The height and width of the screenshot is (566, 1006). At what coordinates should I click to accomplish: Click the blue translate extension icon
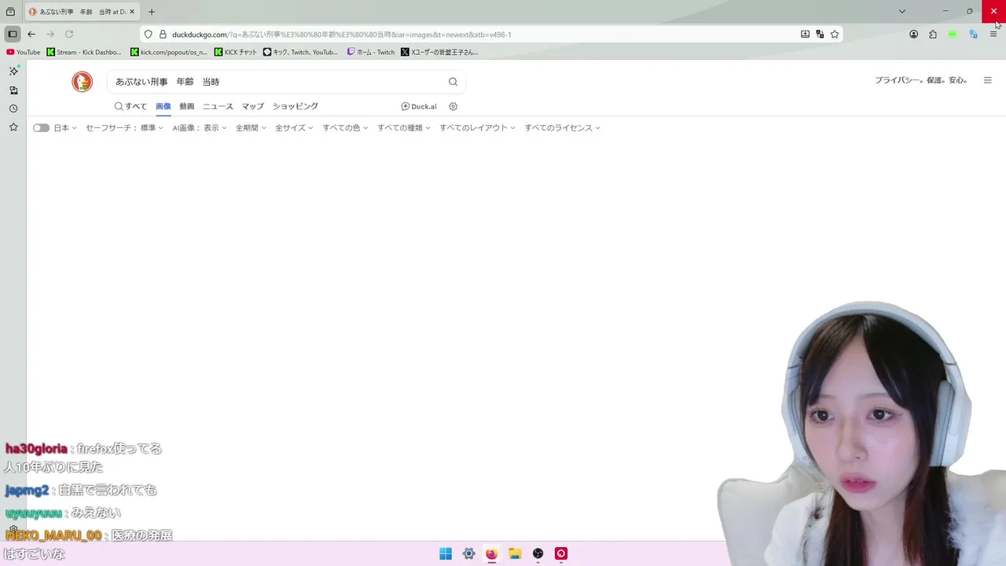click(x=973, y=35)
